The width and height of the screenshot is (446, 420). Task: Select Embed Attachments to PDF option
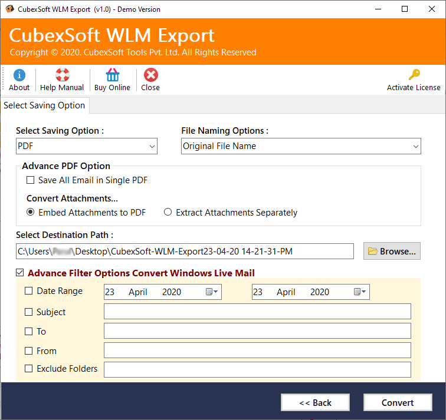[x=31, y=213]
